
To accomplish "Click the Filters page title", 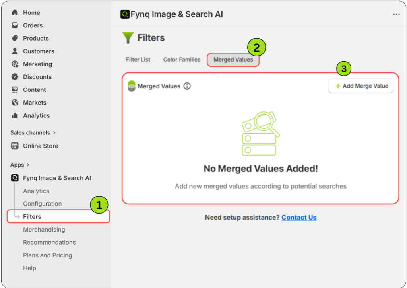I will [151, 38].
